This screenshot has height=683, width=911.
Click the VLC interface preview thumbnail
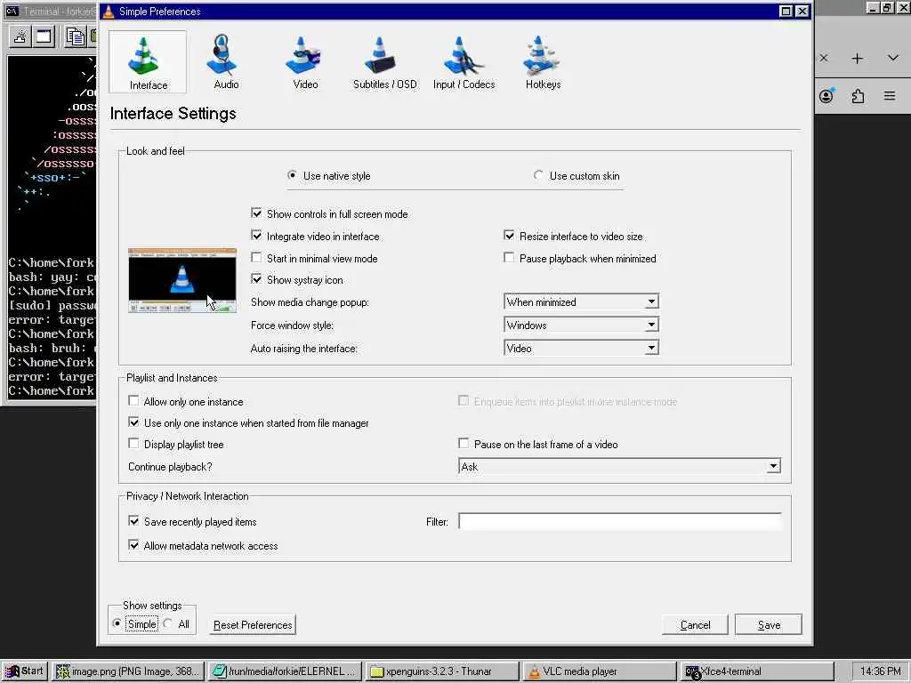tap(182, 280)
